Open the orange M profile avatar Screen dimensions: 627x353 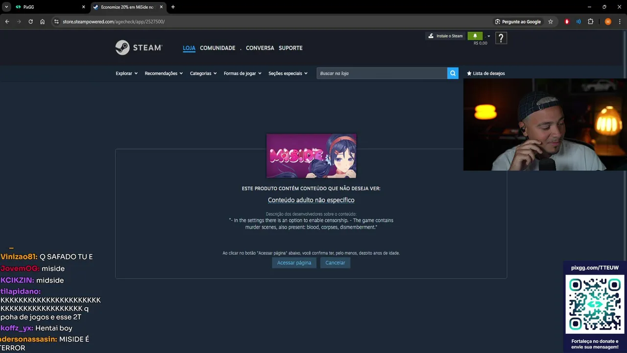click(608, 22)
